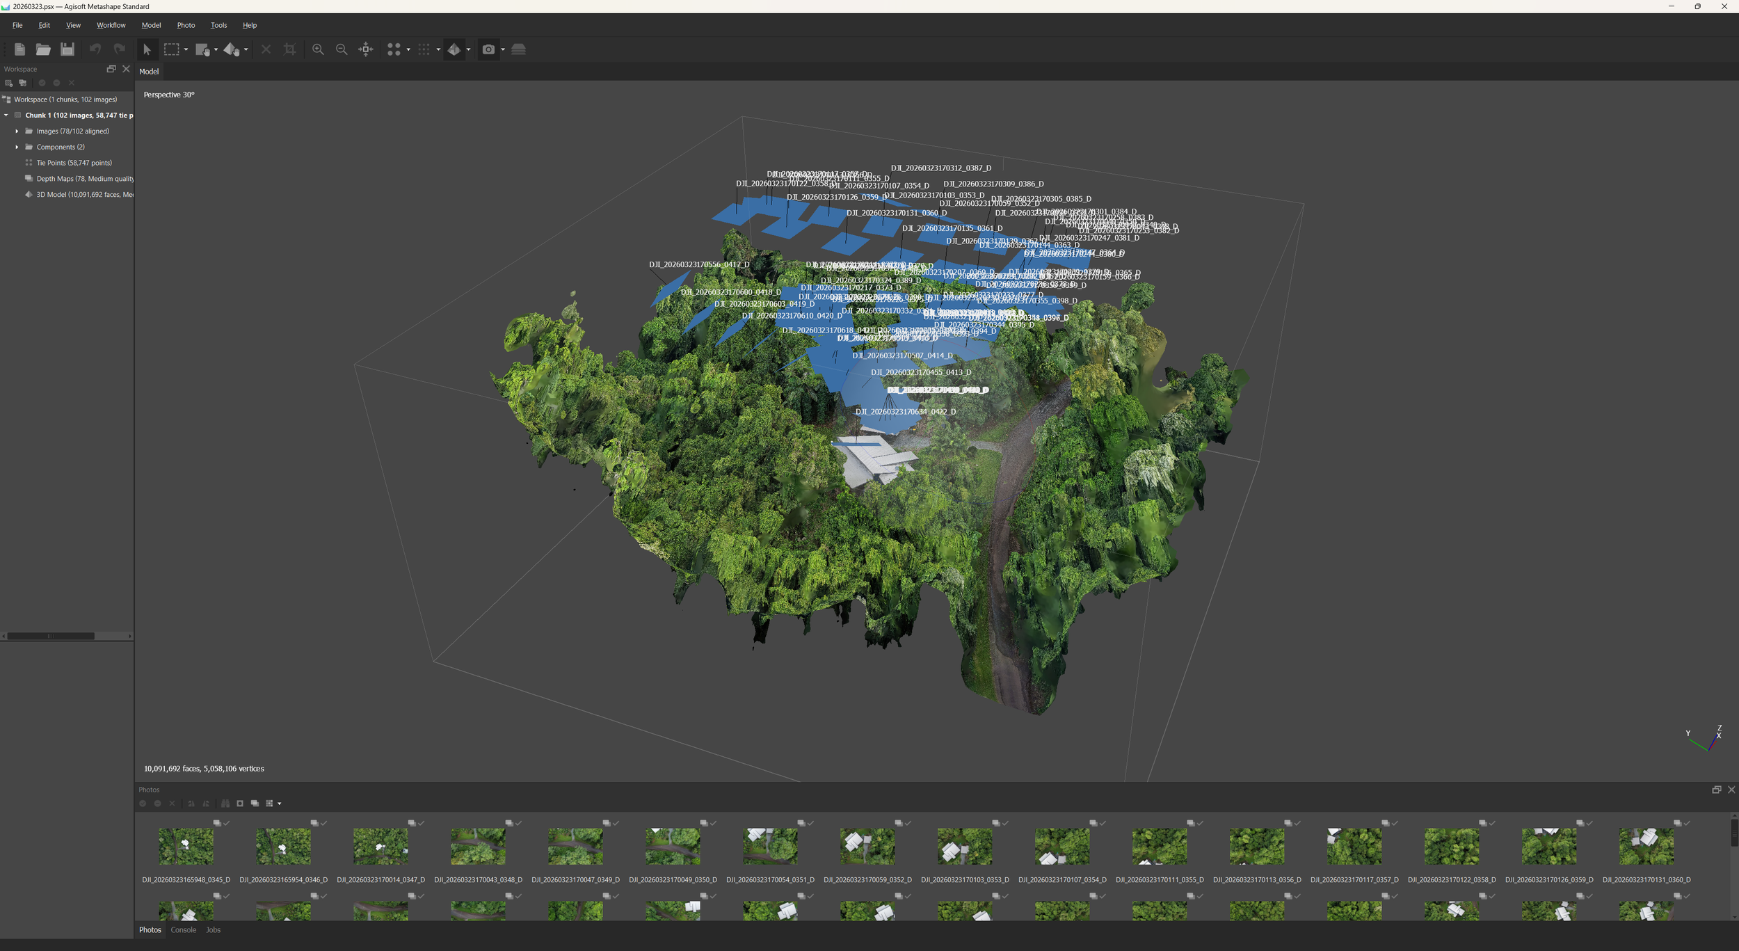Select the Move Object tool

[232, 49]
